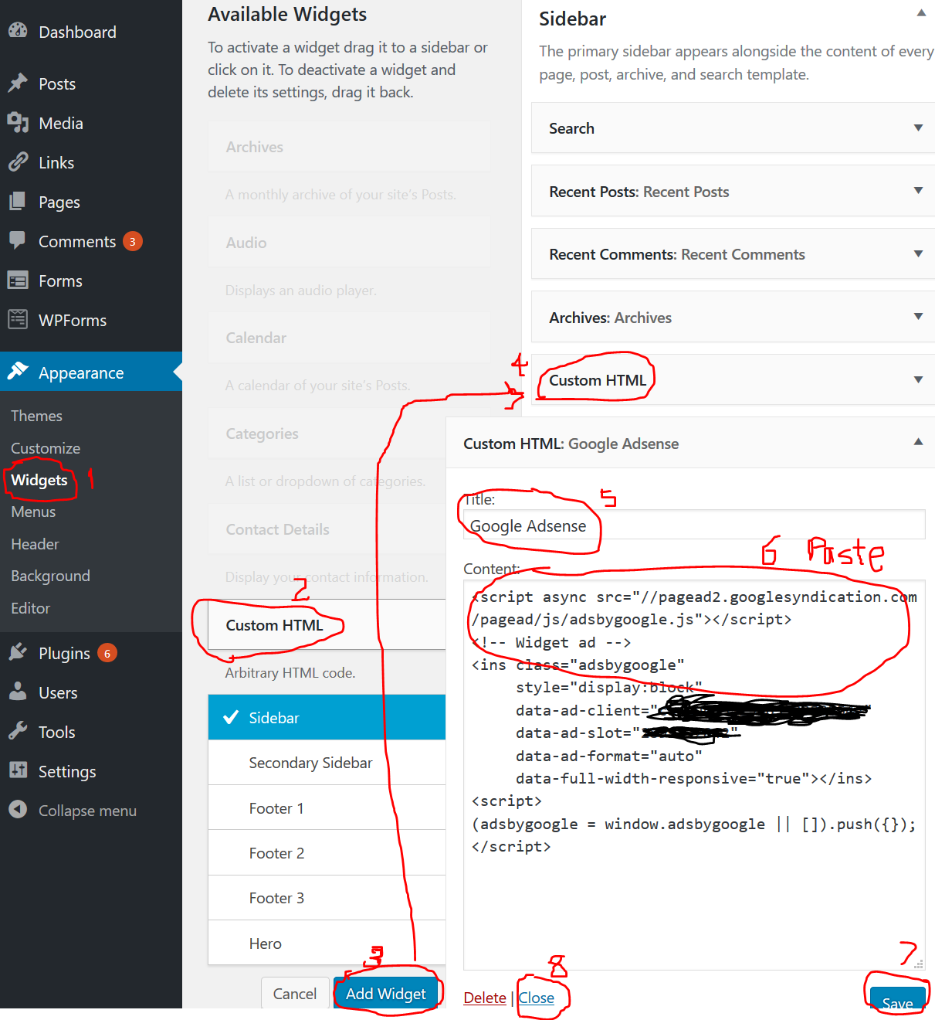Click inside the Content code textarea
Image resolution: width=935 pixels, height=1020 pixels.
pyautogui.click(x=694, y=775)
